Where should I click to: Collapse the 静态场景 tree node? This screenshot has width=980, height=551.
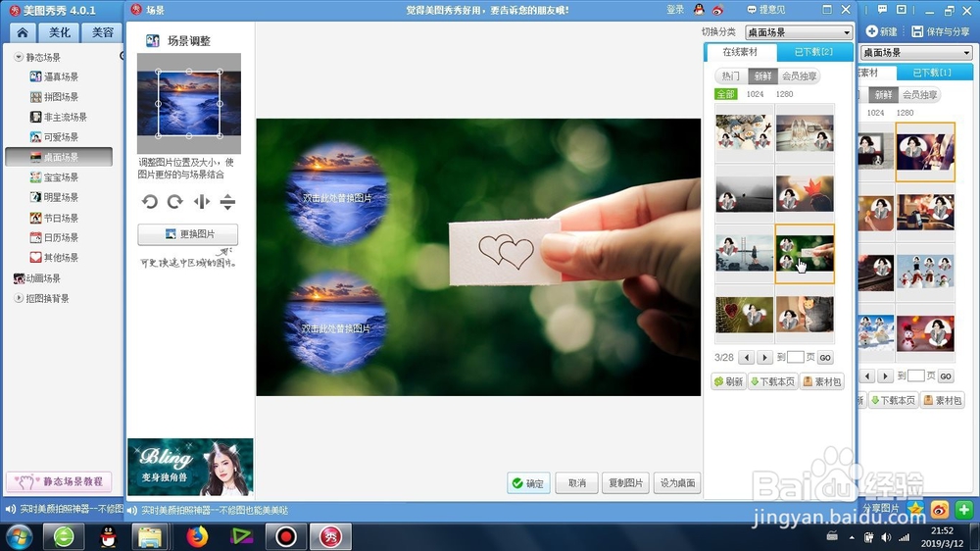[x=19, y=57]
